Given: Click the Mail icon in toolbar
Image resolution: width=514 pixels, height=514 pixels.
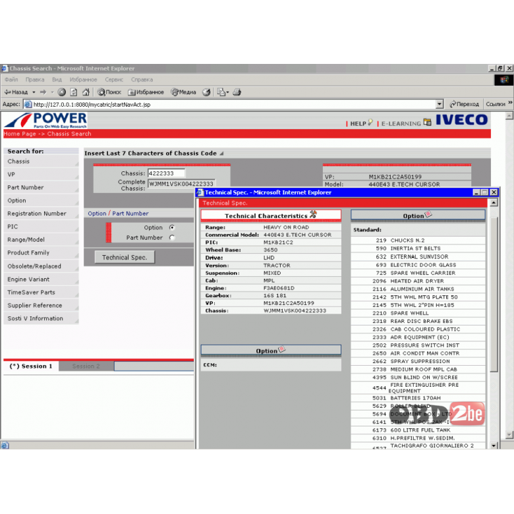Looking at the screenshot, I should click(223, 92).
